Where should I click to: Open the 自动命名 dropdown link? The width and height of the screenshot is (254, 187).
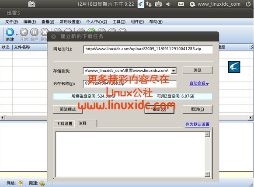(x=199, y=83)
